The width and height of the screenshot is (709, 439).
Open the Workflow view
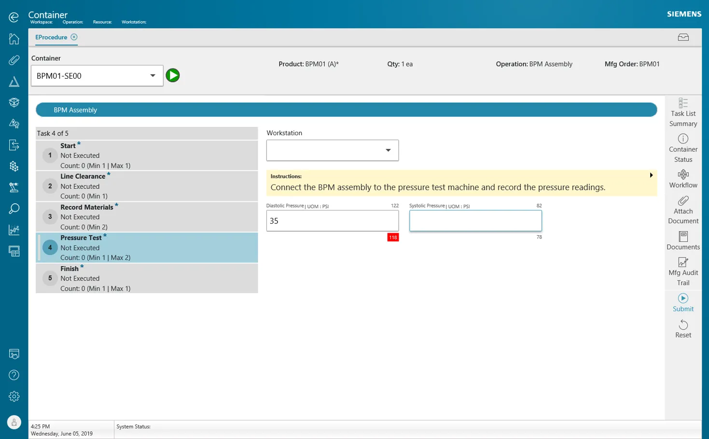682,179
